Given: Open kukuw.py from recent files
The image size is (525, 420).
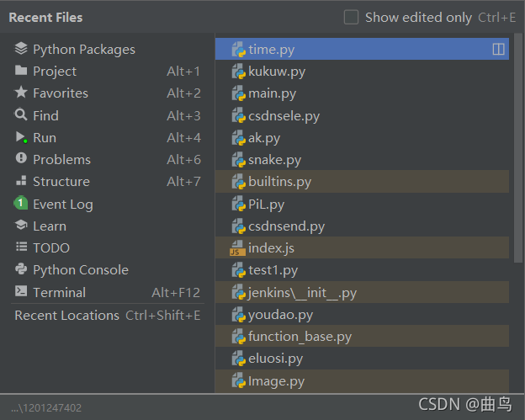Looking at the screenshot, I should [362, 72].
